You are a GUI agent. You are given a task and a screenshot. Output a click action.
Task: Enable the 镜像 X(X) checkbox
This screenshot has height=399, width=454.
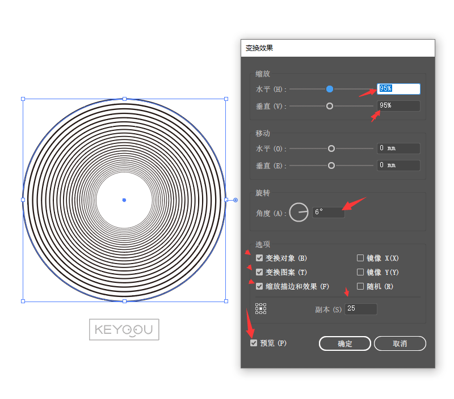(360, 258)
